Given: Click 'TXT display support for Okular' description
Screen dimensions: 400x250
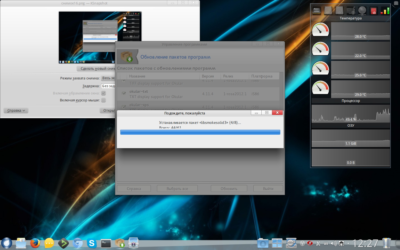Looking at the screenshot, I should coord(156,97).
